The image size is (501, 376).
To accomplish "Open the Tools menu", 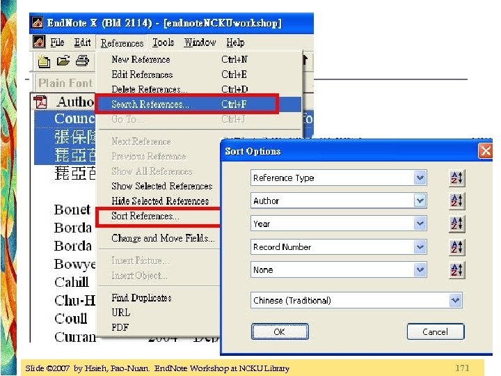I will 164,42.
